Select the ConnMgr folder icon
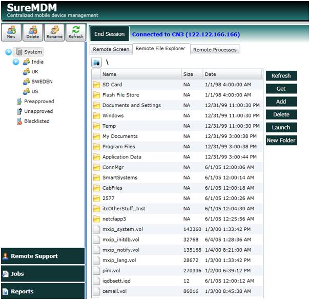This screenshot has width=310, height=300. (96, 167)
